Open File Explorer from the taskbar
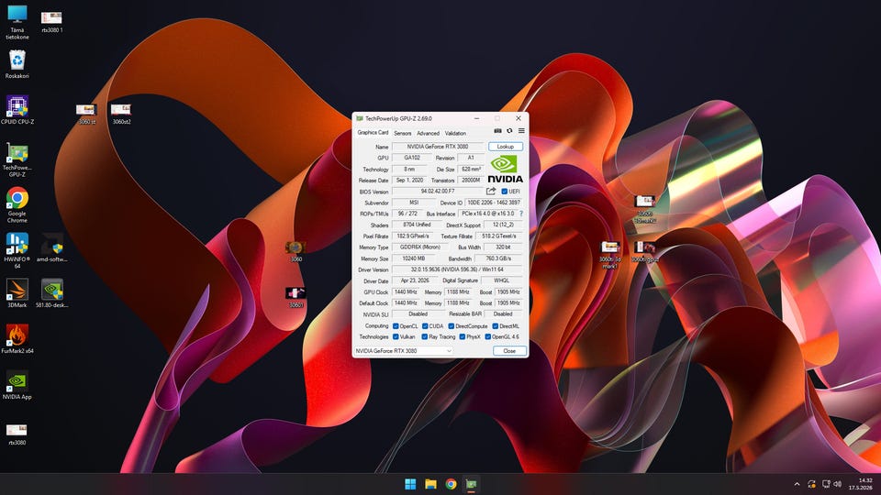This screenshot has height=495, width=881. point(430,484)
